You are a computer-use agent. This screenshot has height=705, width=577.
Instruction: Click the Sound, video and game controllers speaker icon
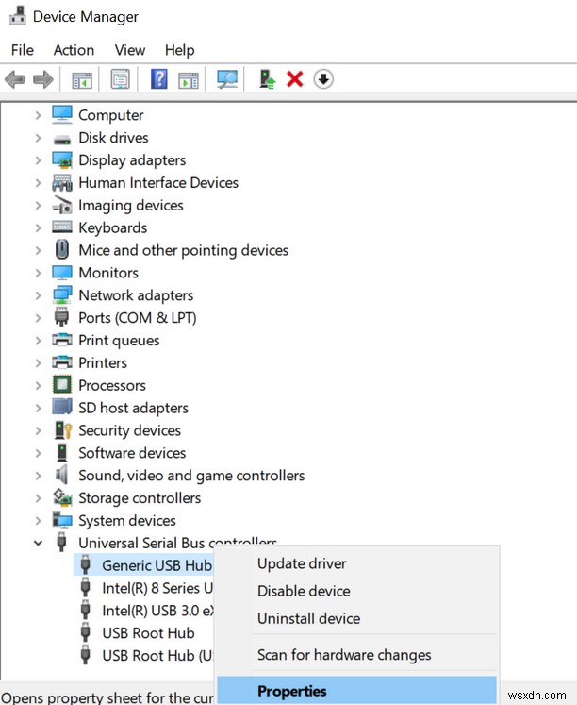pyautogui.click(x=61, y=475)
